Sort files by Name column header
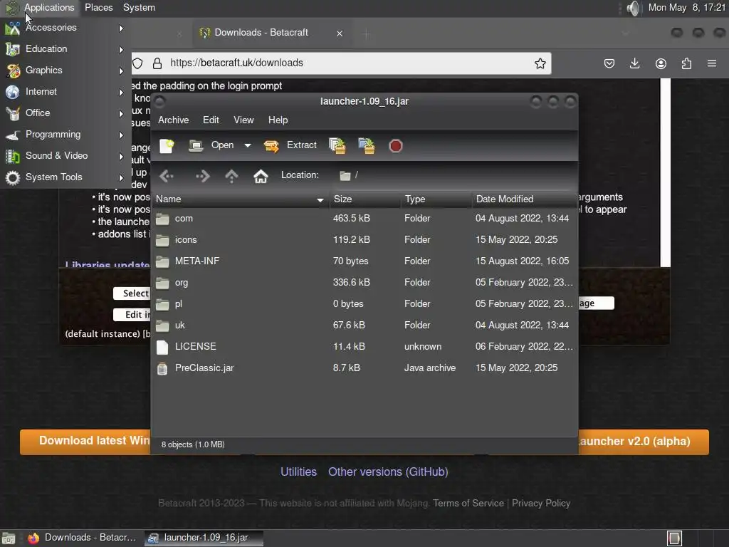This screenshot has width=729, height=547. (240, 199)
